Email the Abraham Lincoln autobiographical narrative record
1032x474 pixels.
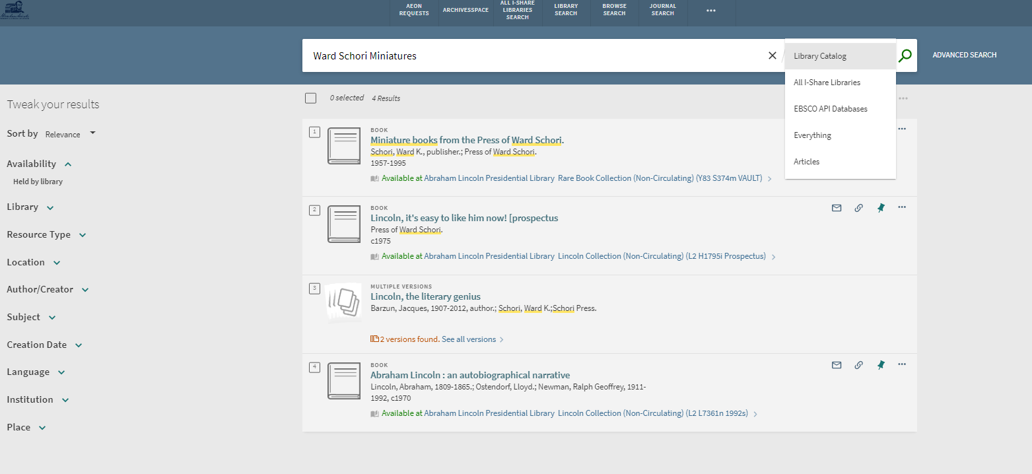(837, 365)
